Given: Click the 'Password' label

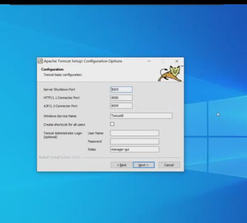Looking at the screenshot, I should click(x=95, y=141).
